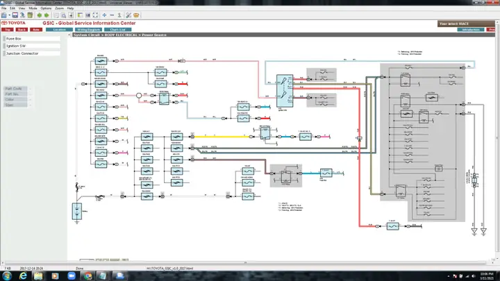
Task: Open the Windows Start button
Action: coord(7,276)
